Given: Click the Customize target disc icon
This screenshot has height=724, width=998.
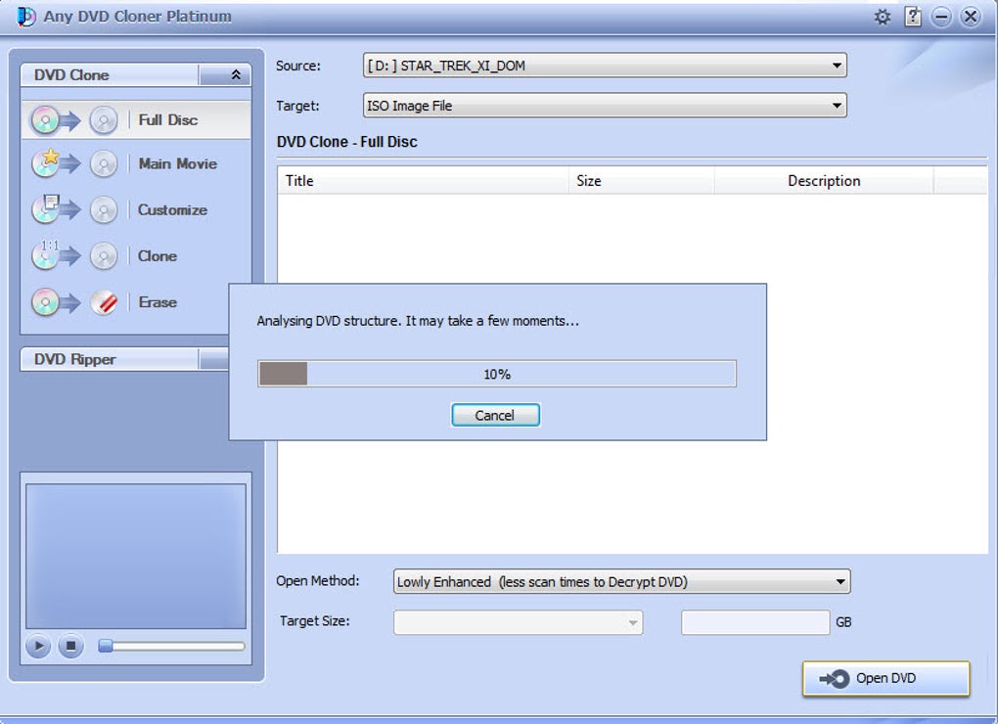Looking at the screenshot, I should tap(104, 210).
